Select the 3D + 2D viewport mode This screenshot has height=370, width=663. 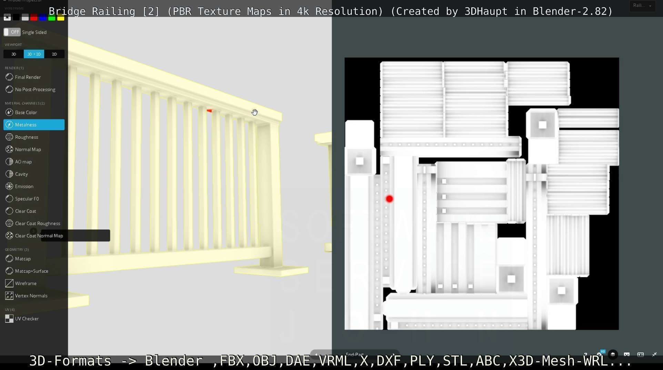point(34,54)
